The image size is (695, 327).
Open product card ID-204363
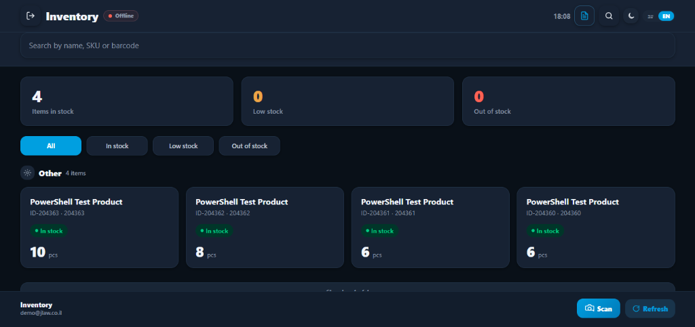[x=100, y=227]
